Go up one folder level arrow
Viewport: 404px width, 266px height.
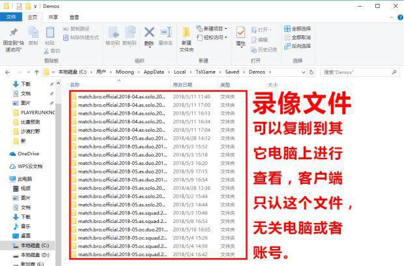pyautogui.click(x=37, y=72)
